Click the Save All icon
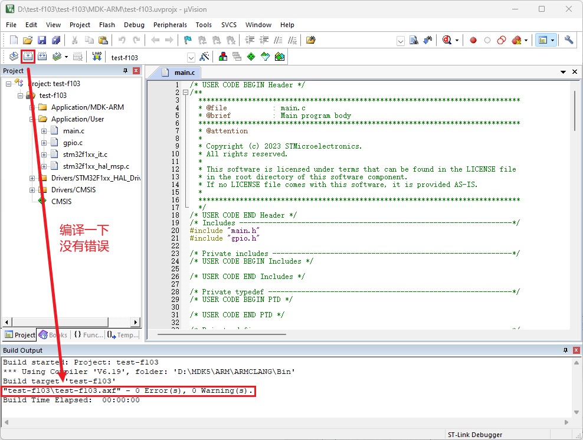This screenshot has height=440, width=583. click(56, 40)
